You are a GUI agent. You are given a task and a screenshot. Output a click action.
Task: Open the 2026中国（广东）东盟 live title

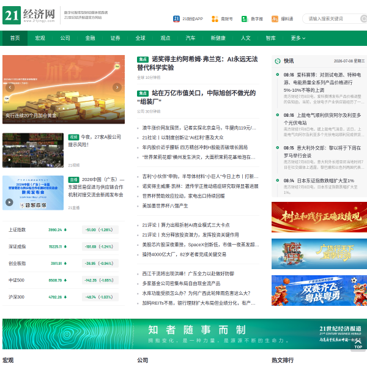click(x=96, y=187)
